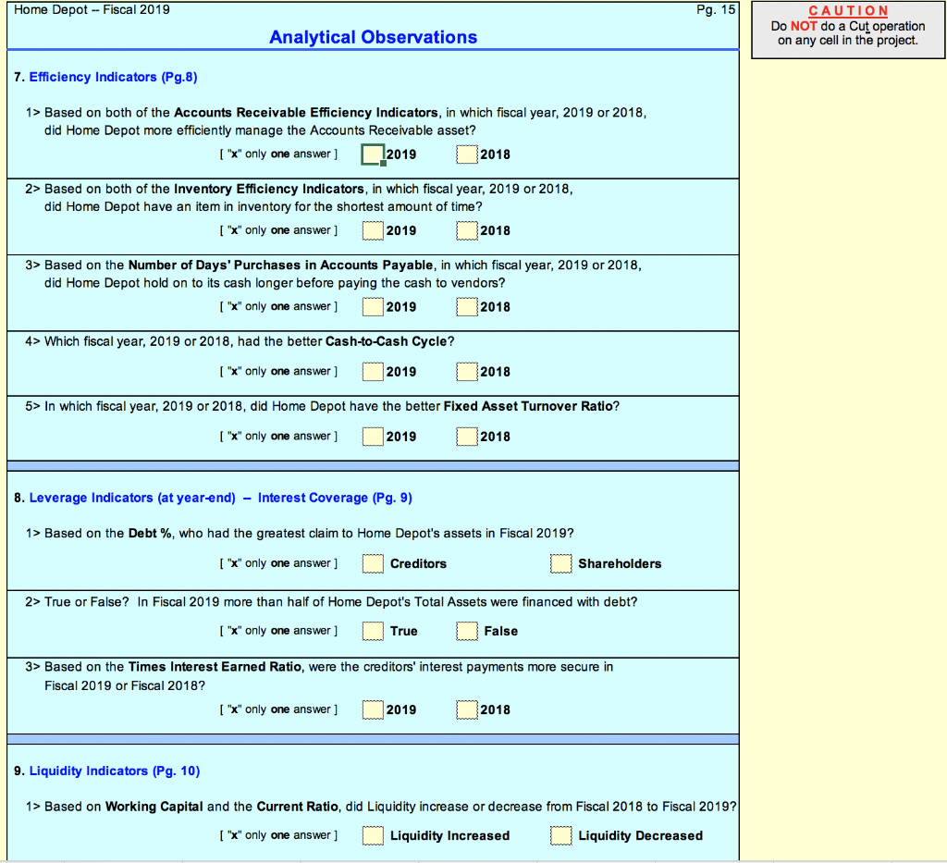Click the Fixed Asset Turnover Ratio question text
Viewport: 947px width, 863px height.
point(323,406)
